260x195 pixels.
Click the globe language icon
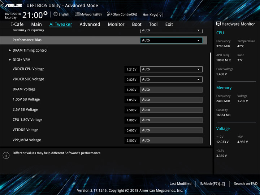56,14
